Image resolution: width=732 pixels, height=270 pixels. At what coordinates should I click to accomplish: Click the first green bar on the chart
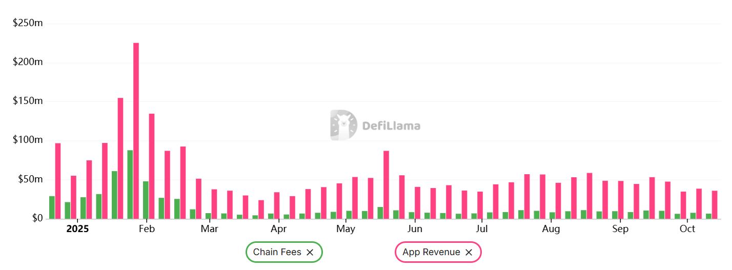(x=52, y=207)
